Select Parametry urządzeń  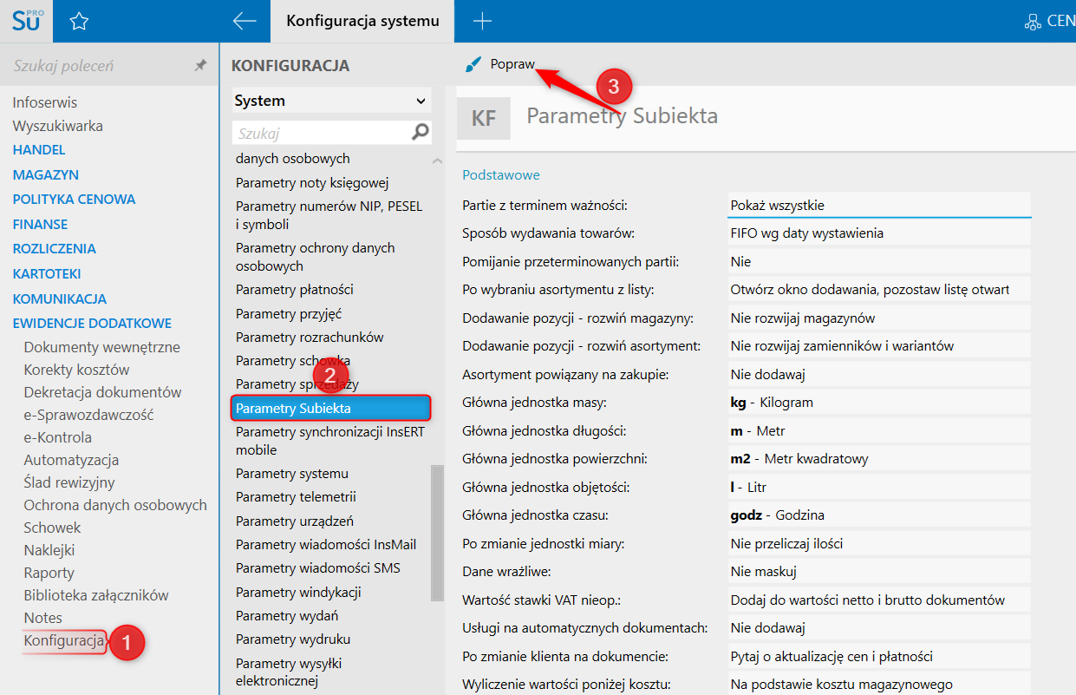click(295, 521)
